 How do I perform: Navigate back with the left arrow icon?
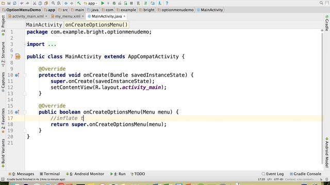pyautogui.click(x=66, y=3)
